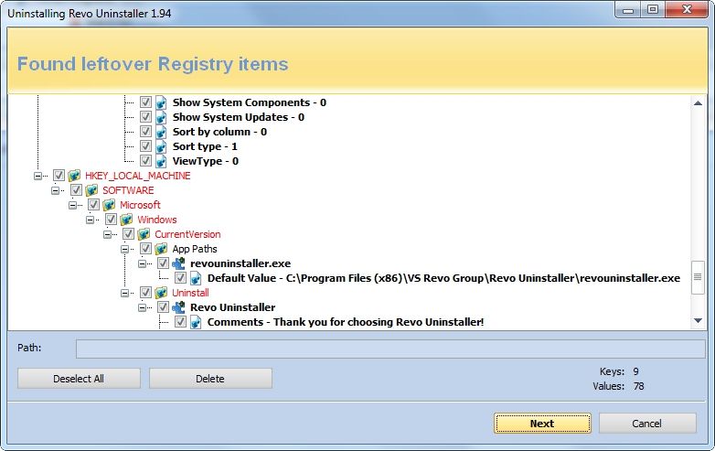Uncheck Show System Components checkbox

pyautogui.click(x=145, y=102)
